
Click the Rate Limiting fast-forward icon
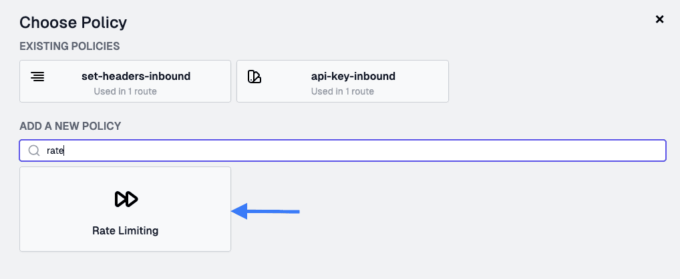tap(126, 199)
